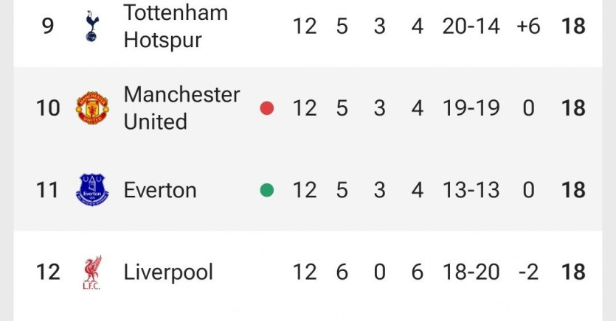This screenshot has height=321, width=616.
Task: Click Liverpool's 18-20 goals record
Action: [471, 272]
